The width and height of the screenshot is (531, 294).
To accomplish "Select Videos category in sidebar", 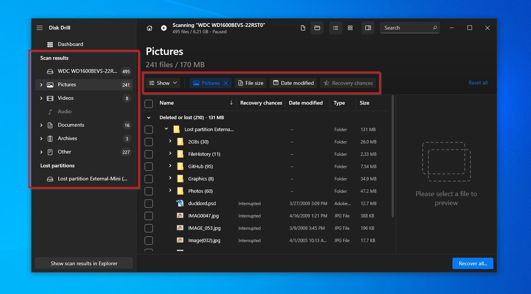I will [x=84, y=98].
